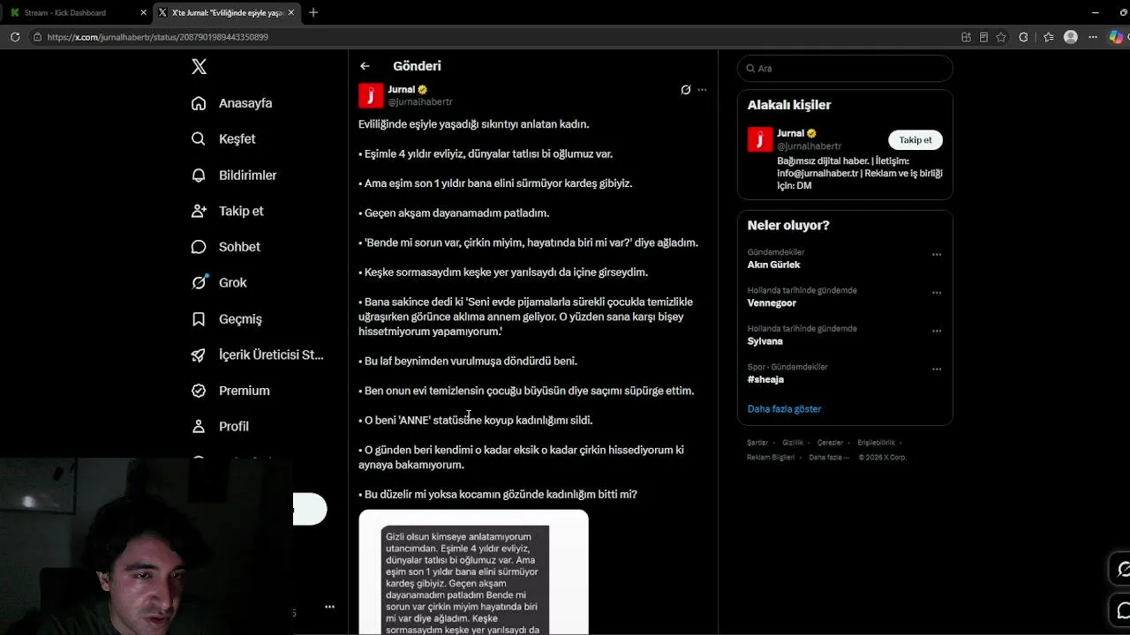This screenshot has height=635, width=1130.
Task: Click the Ara search field
Action: click(x=845, y=68)
